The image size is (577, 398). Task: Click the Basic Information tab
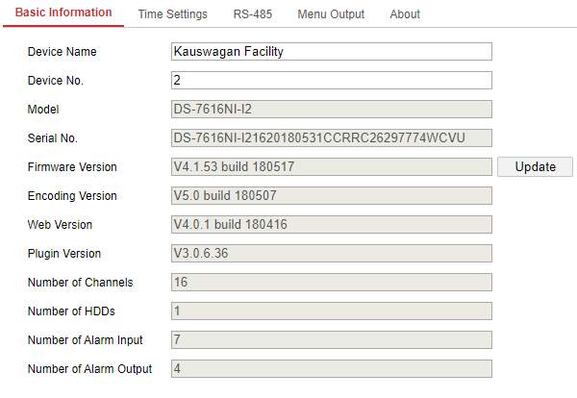coord(63,13)
